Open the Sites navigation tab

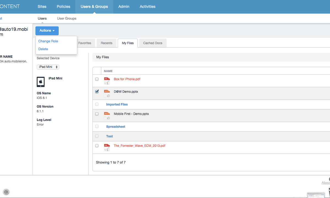tap(42, 7)
